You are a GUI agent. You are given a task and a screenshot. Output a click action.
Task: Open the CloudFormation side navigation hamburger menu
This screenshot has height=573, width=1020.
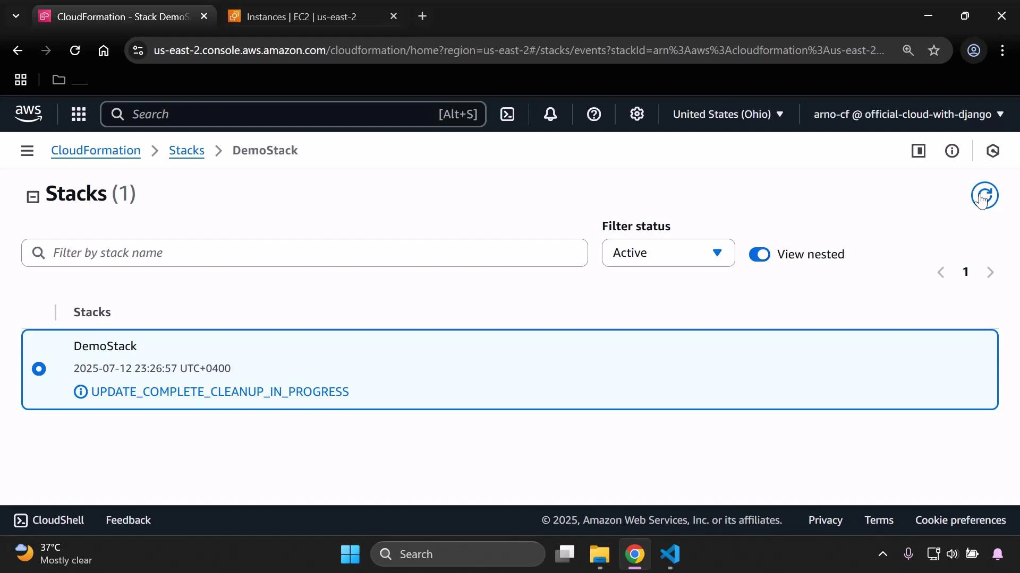27,151
